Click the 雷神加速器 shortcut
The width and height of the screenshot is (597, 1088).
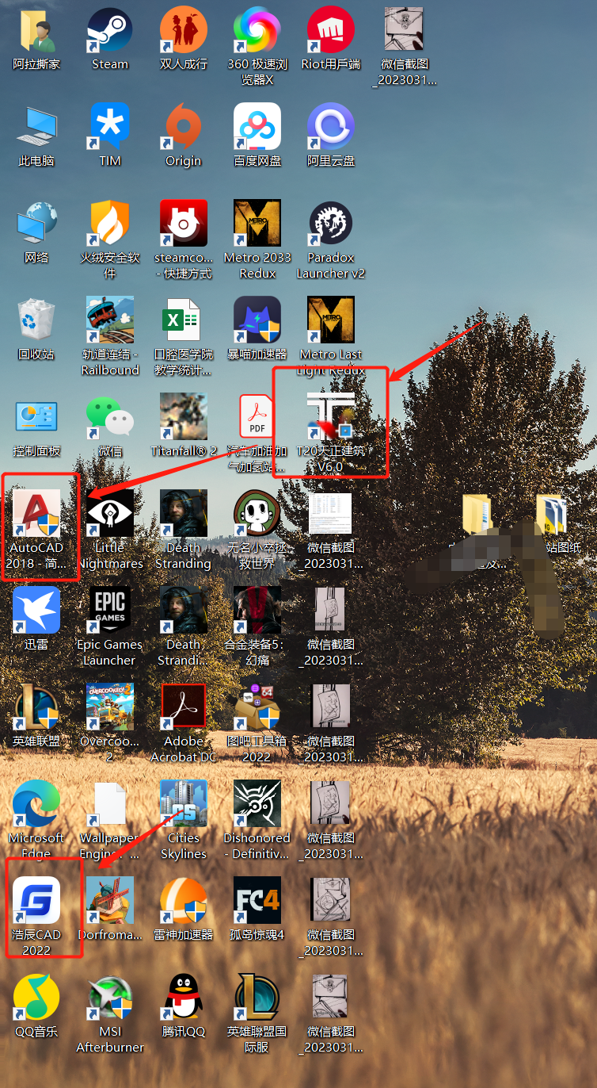184,901
